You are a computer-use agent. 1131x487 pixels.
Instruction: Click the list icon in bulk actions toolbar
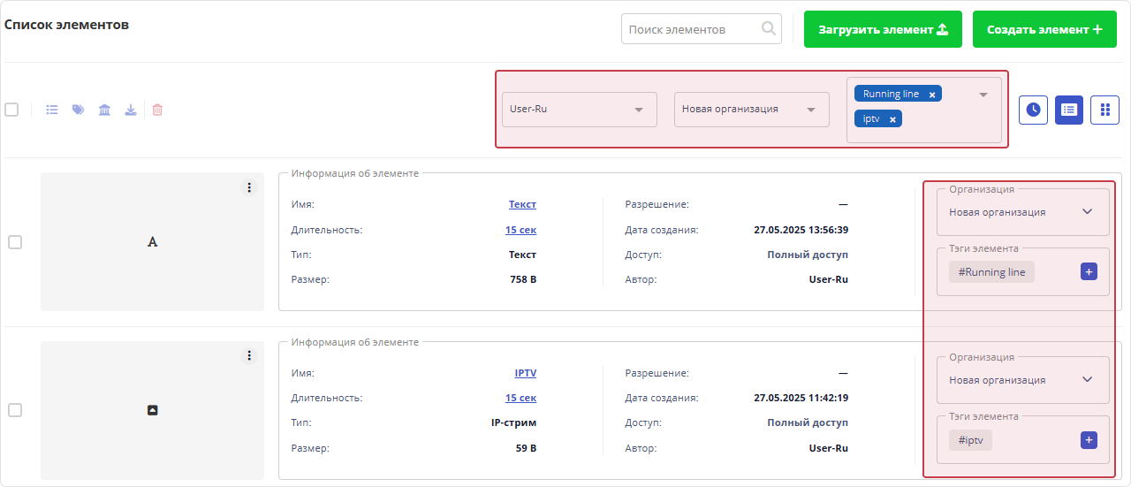[52, 110]
